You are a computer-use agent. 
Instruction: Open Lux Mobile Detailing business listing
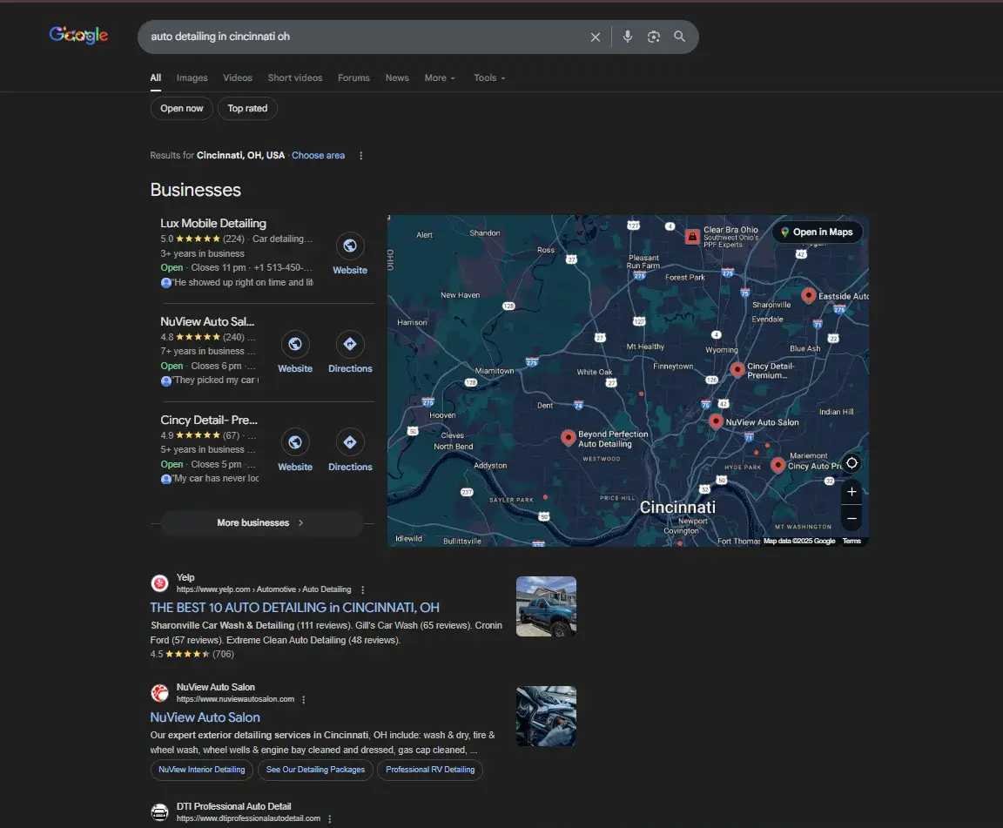[x=213, y=223]
